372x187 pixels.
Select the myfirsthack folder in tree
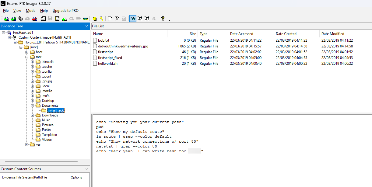56,110
